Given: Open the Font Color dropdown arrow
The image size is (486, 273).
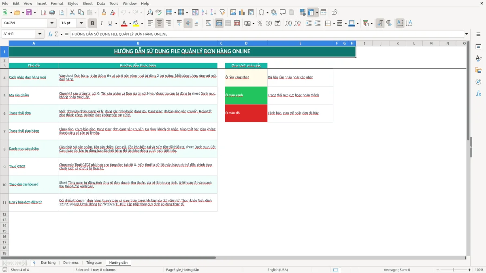Looking at the screenshot, I should [130, 23].
